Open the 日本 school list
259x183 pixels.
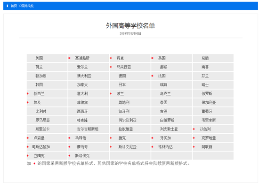click(x=122, y=85)
